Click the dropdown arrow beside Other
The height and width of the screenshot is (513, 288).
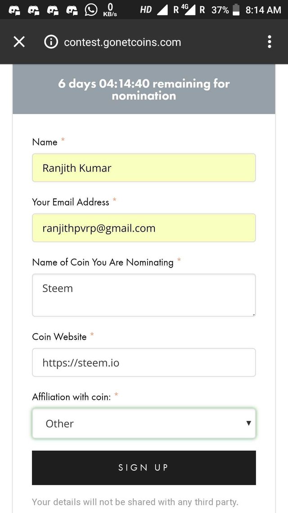tap(248, 423)
